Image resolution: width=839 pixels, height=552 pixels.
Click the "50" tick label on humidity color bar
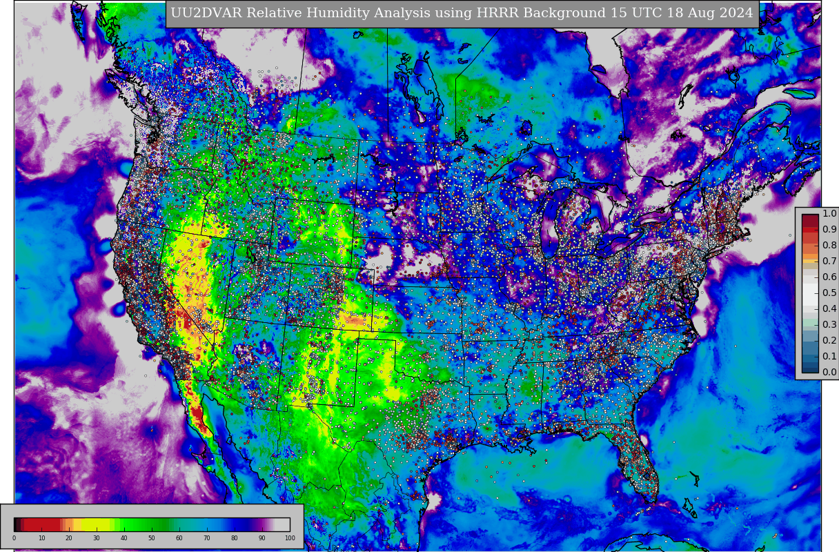(152, 538)
